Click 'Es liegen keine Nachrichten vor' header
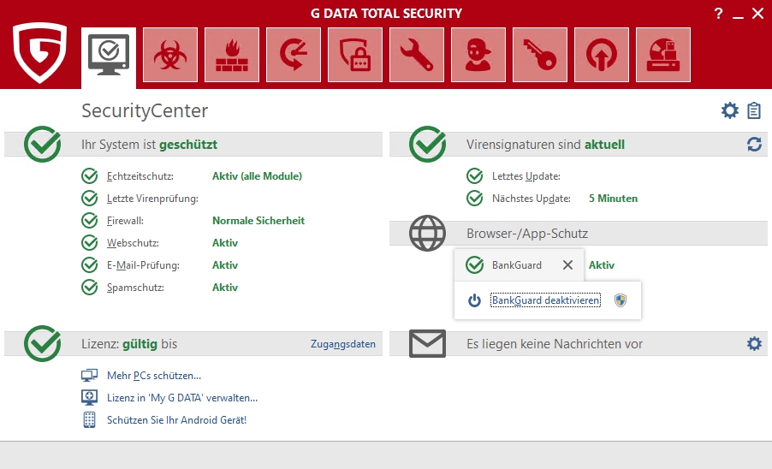The height and width of the screenshot is (469, 772). click(555, 343)
